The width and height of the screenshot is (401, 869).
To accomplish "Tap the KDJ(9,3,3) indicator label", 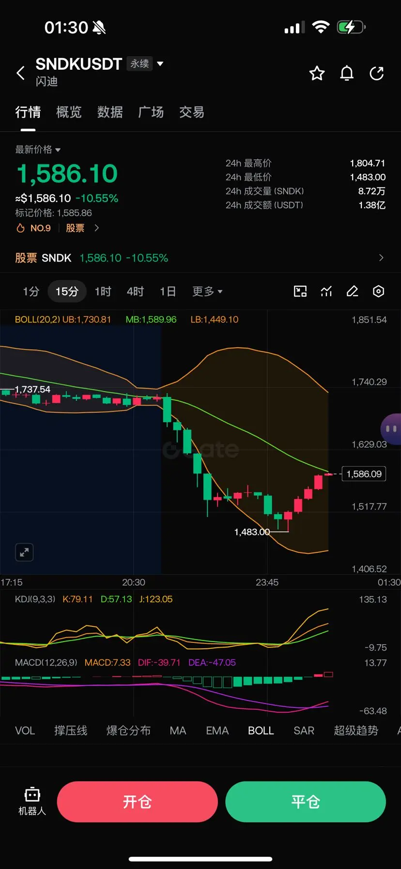I will [x=35, y=599].
